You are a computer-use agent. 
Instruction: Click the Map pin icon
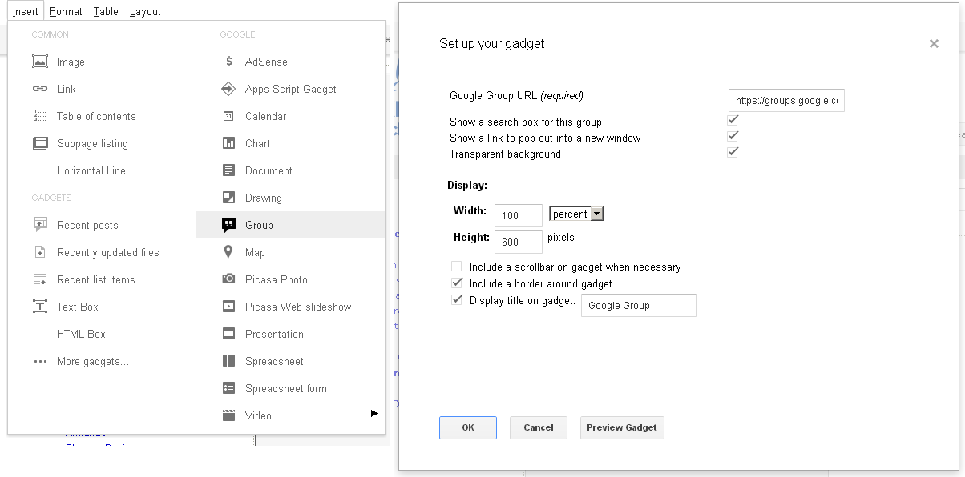pyautogui.click(x=229, y=252)
